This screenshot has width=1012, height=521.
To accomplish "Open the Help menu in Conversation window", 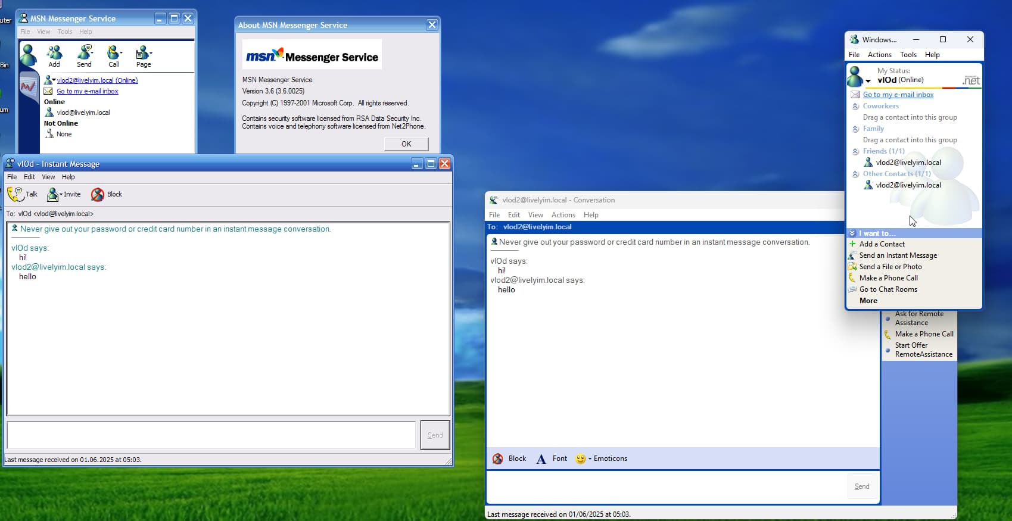I will click(x=591, y=215).
